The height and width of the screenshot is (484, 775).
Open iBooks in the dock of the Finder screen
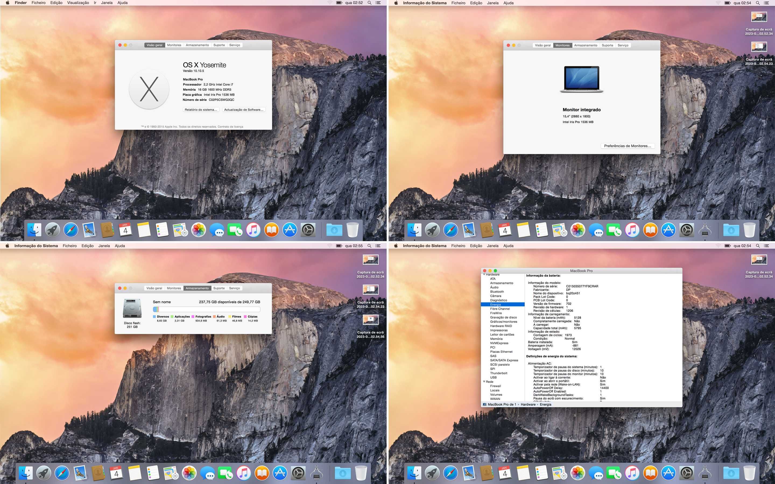(272, 230)
